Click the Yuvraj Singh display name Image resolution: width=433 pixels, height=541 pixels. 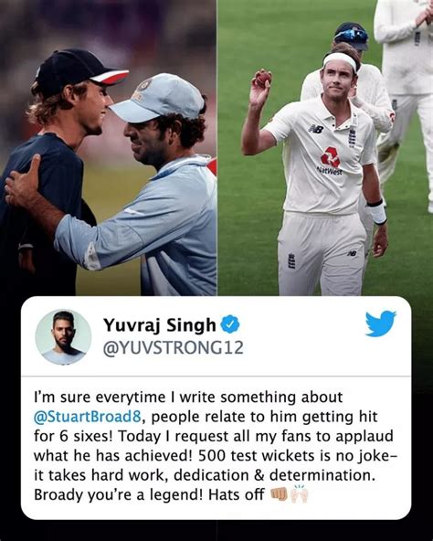tap(159, 325)
